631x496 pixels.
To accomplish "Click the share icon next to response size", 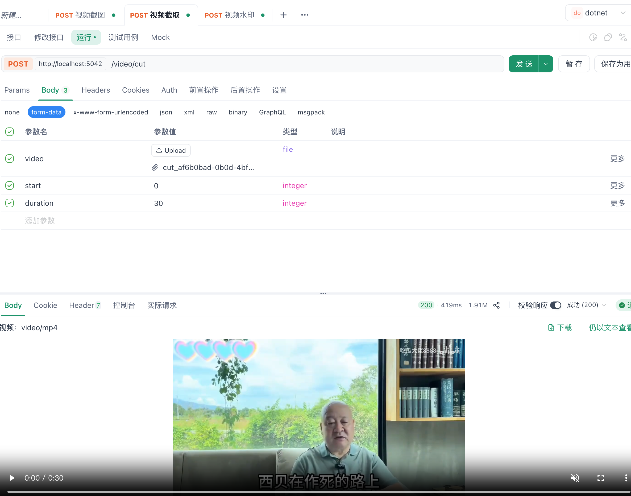I will [x=496, y=305].
